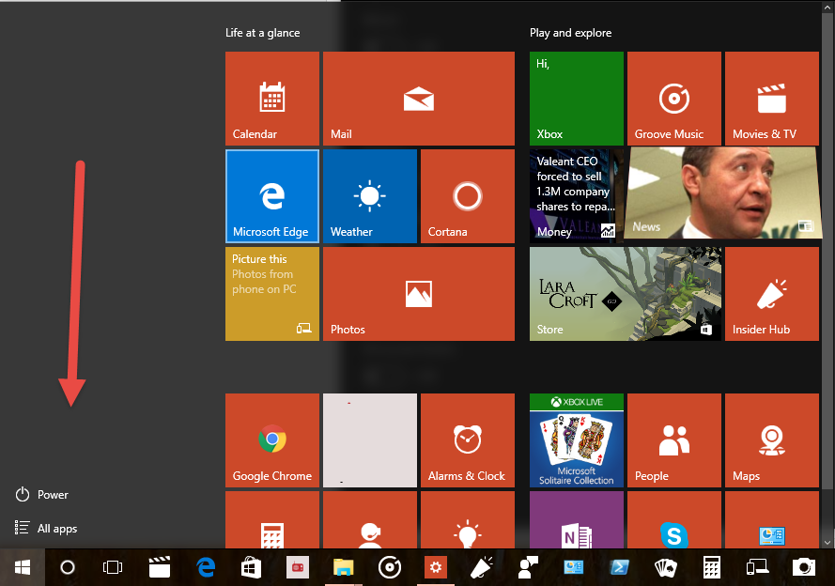This screenshot has width=835, height=586.
Task: Open Edge browser from the taskbar
Action: click(206, 567)
